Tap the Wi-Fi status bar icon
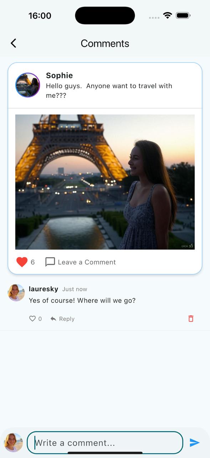 tap(167, 15)
